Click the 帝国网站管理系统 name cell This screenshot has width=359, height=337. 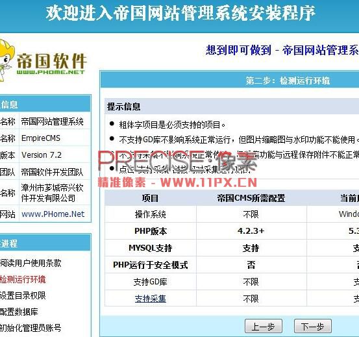[x=55, y=121]
